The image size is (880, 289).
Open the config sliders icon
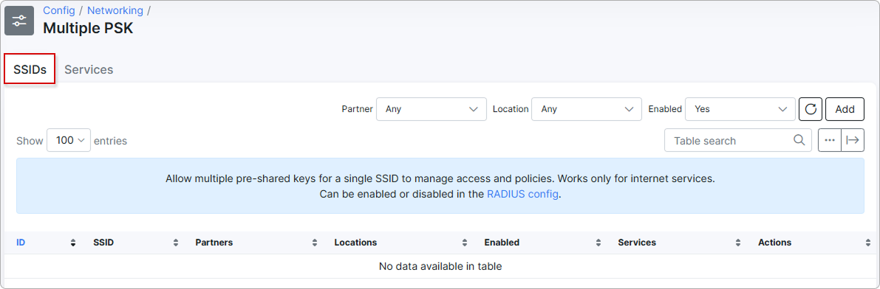point(20,20)
